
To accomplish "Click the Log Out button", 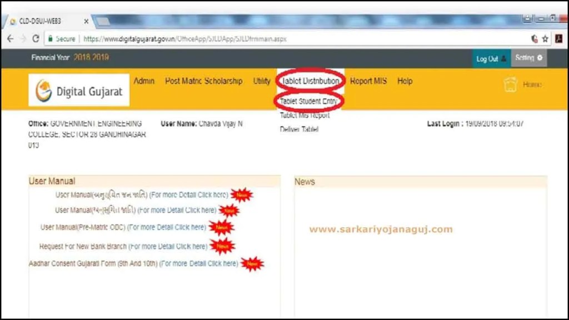I will click(x=491, y=59).
